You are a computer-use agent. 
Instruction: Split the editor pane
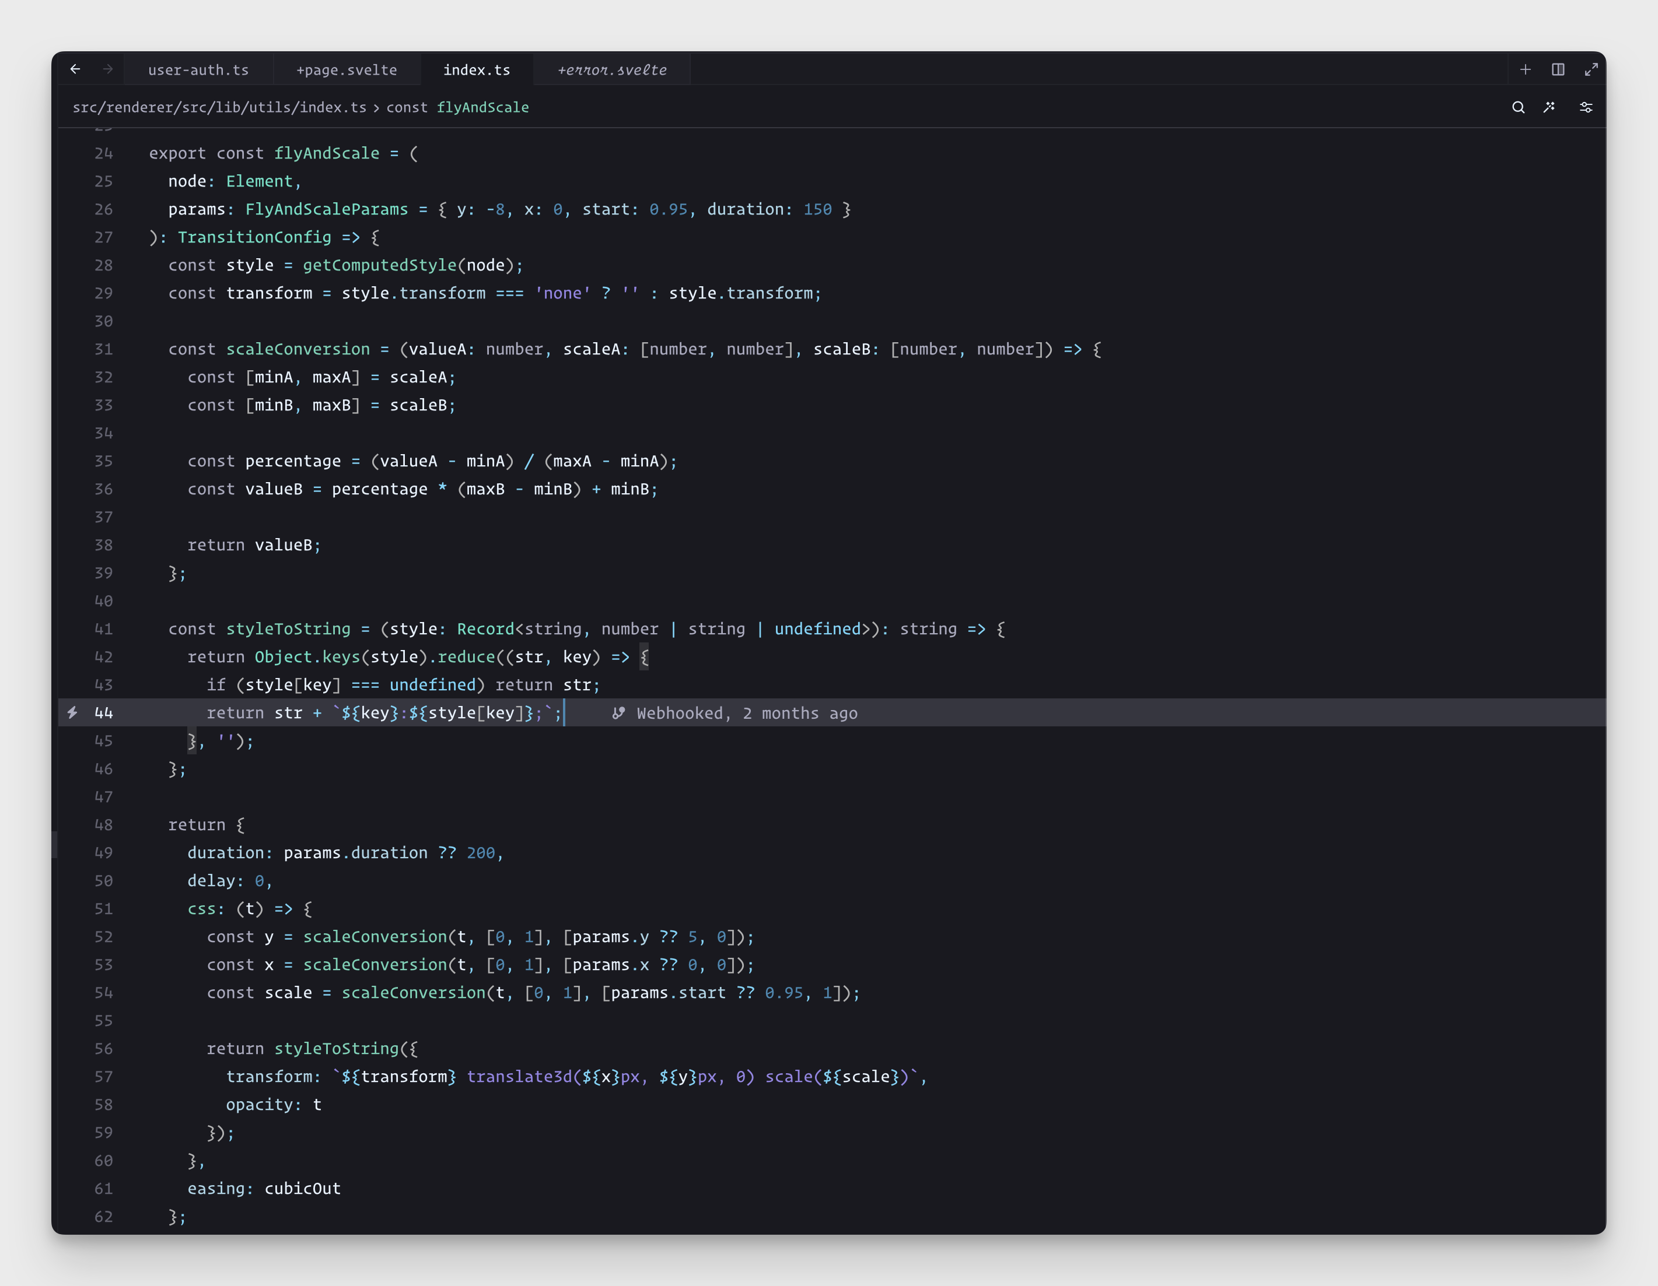click(1558, 70)
